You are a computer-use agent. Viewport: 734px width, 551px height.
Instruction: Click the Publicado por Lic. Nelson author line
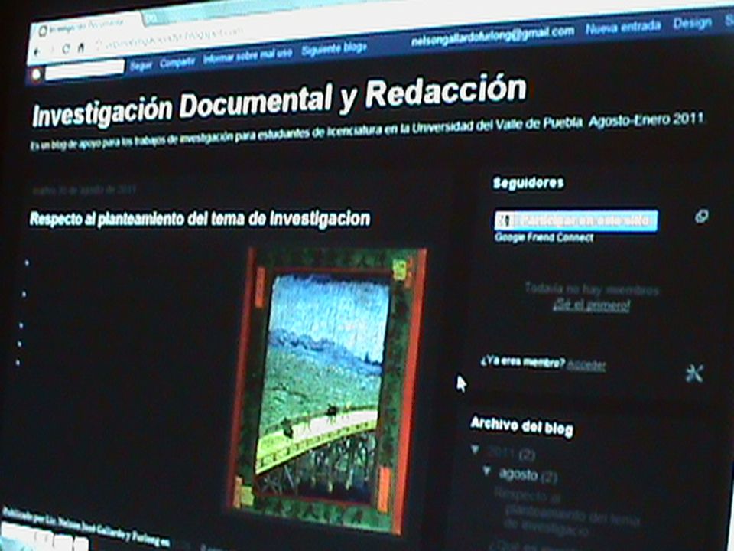[x=86, y=527]
